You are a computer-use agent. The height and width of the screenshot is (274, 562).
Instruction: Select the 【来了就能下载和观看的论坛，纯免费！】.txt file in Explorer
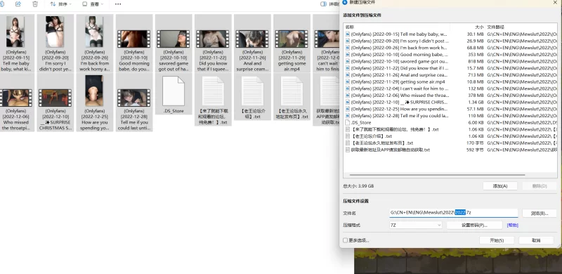click(x=213, y=100)
